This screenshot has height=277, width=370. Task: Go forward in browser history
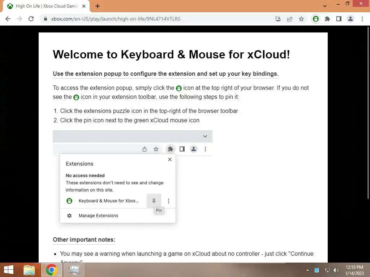(x=20, y=19)
